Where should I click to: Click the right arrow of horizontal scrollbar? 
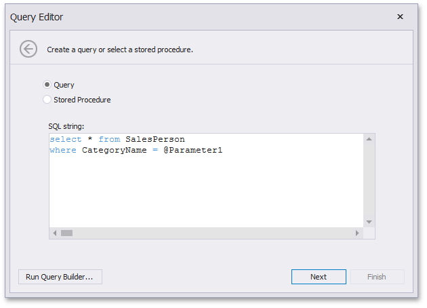click(x=357, y=233)
